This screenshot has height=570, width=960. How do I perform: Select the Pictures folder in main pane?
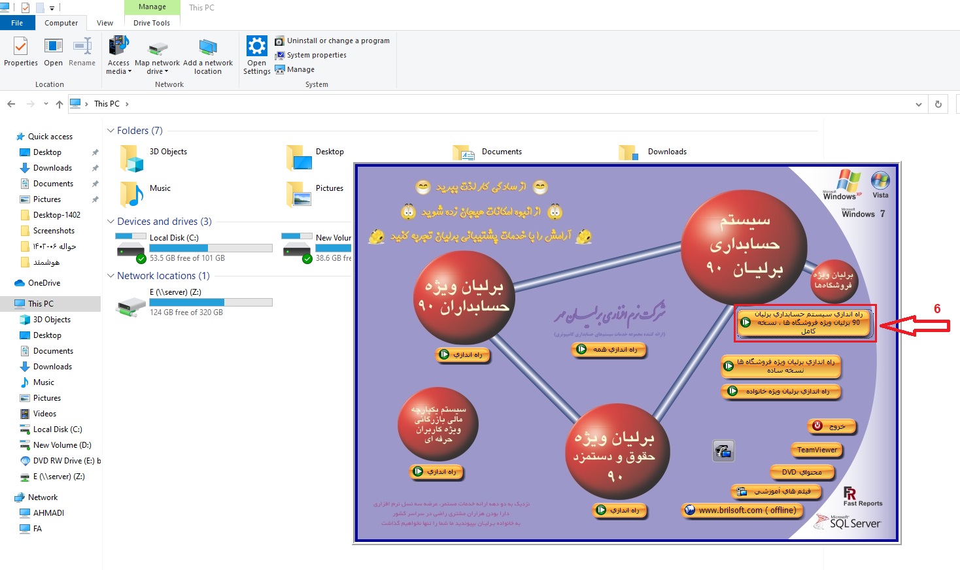coord(317,194)
